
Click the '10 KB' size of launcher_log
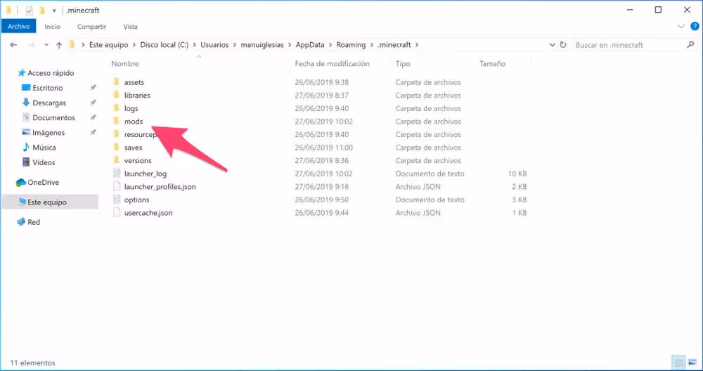click(517, 174)
